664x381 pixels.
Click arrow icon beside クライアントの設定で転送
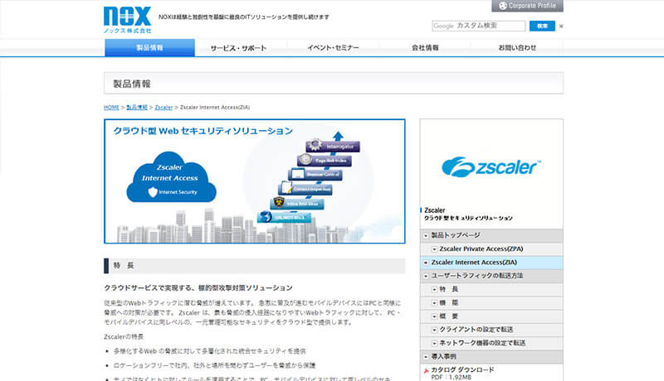pos(434,330)
